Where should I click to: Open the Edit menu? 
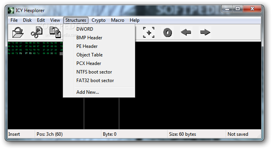tap(41, 20)
